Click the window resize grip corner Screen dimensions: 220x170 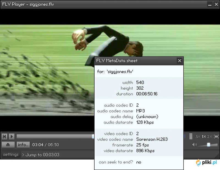click(x=217, y=156)
